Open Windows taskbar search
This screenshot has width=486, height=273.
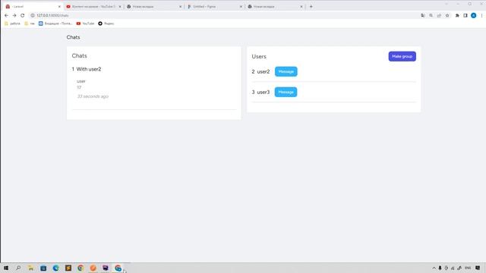18,268
